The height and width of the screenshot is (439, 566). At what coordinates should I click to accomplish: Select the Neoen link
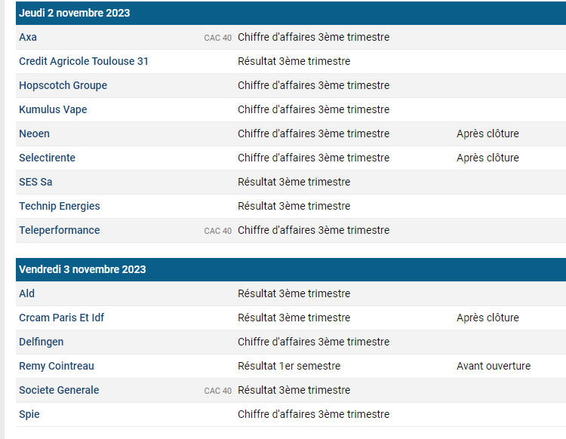click(34, 134)
